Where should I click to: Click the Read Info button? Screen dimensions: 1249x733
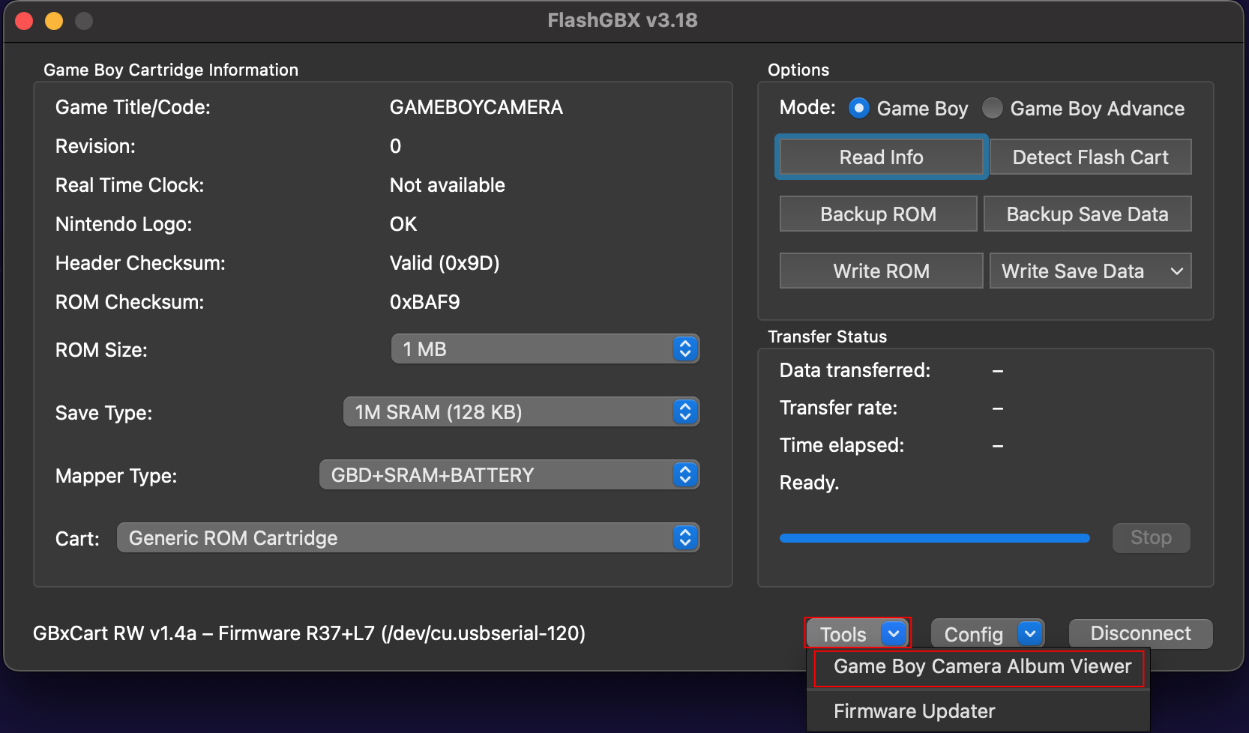[x=881, y=157]
